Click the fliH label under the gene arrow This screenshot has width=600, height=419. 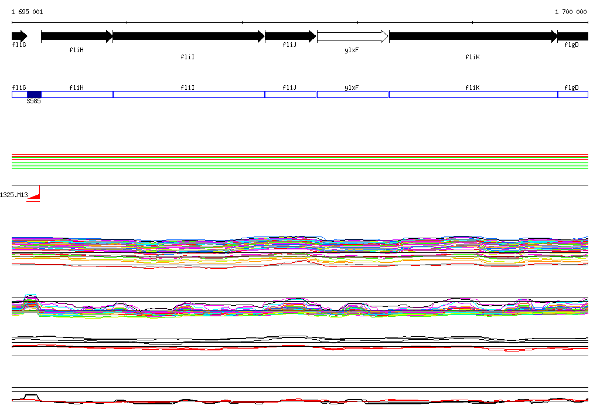(77, 50)
